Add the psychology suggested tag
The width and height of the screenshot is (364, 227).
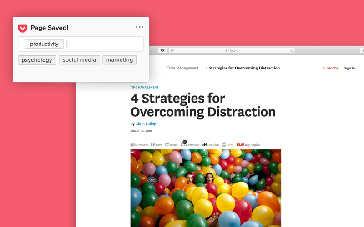coord(37,60)
